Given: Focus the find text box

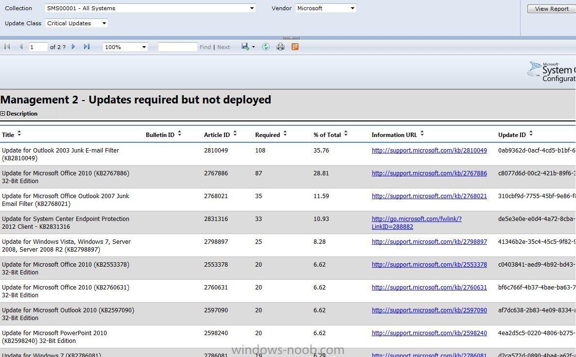Looking at the screenshot, I should coord(178,47).
